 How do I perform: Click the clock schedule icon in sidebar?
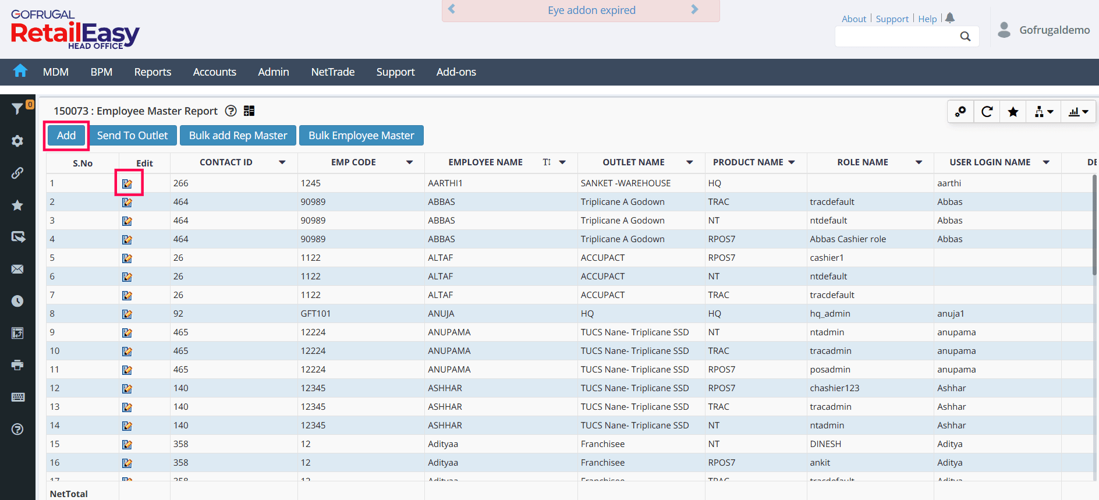17,301
